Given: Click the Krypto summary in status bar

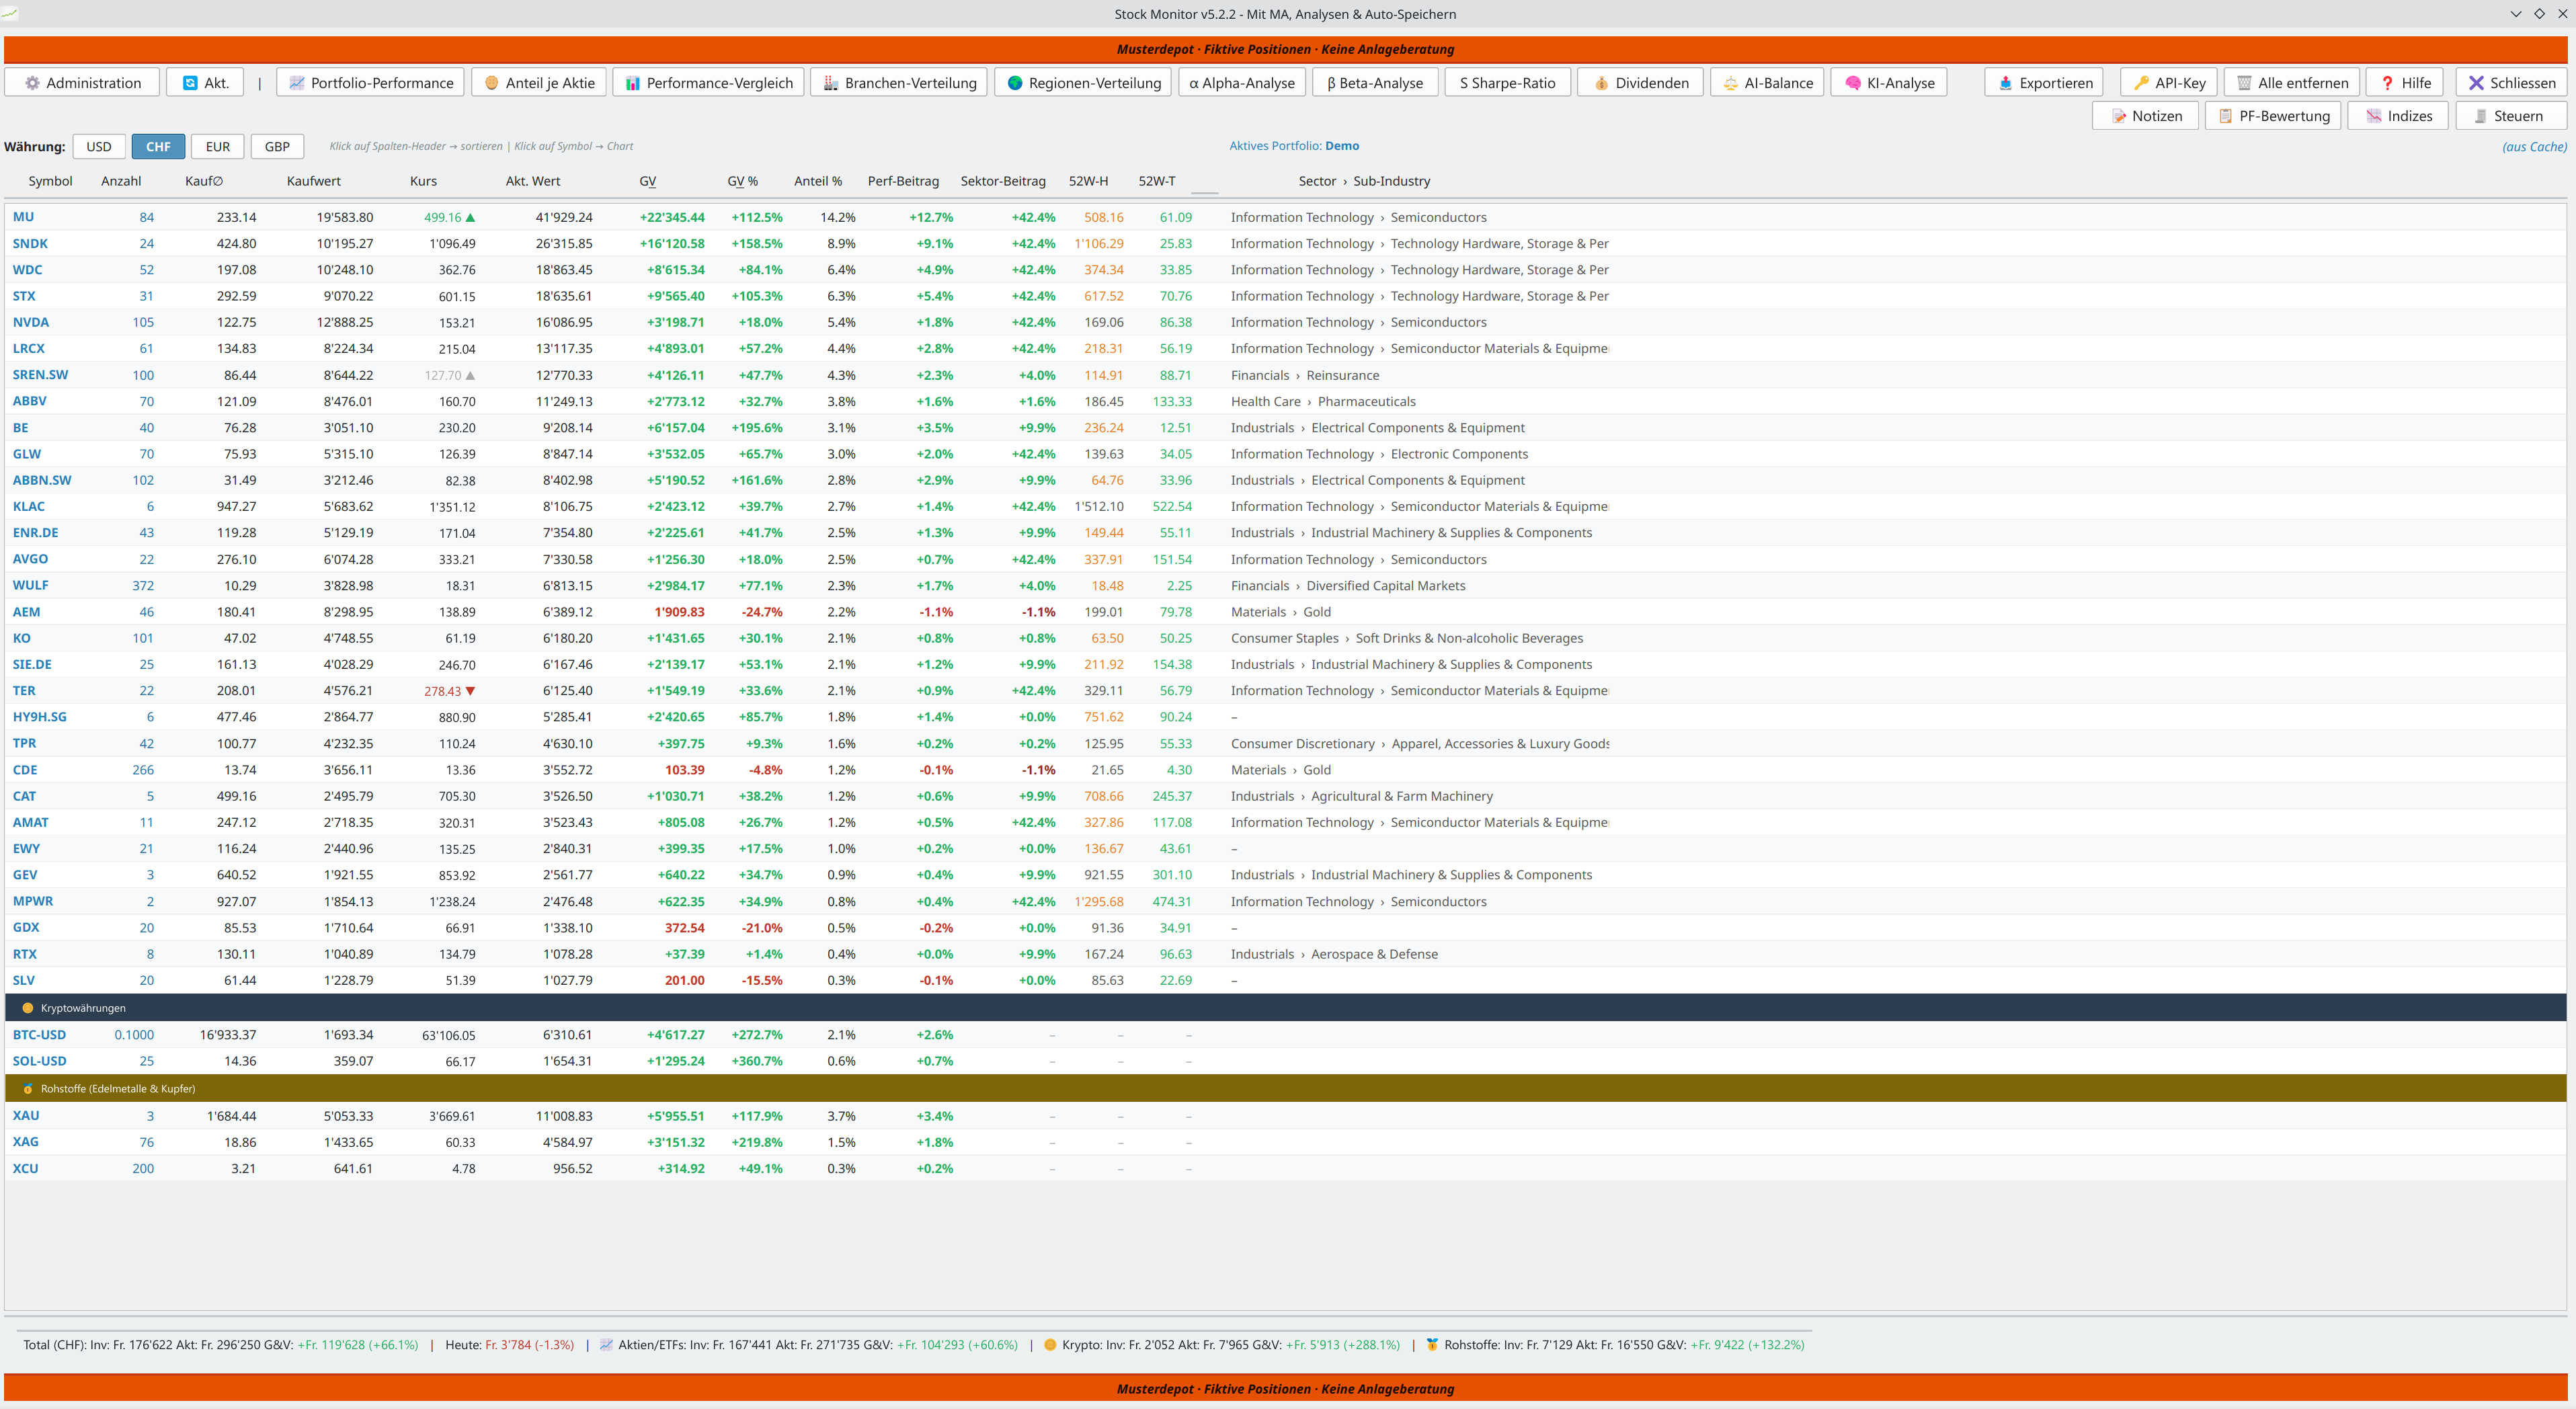Looking at the screenshot, I should click(1222, 1345).
